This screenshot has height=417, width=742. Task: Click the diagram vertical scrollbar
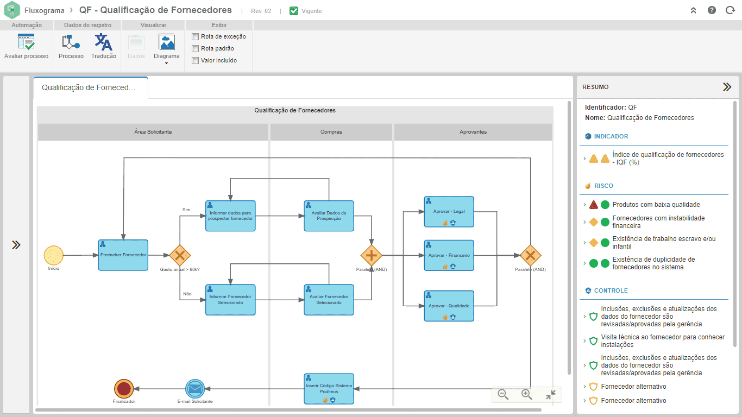pos(569,238)
